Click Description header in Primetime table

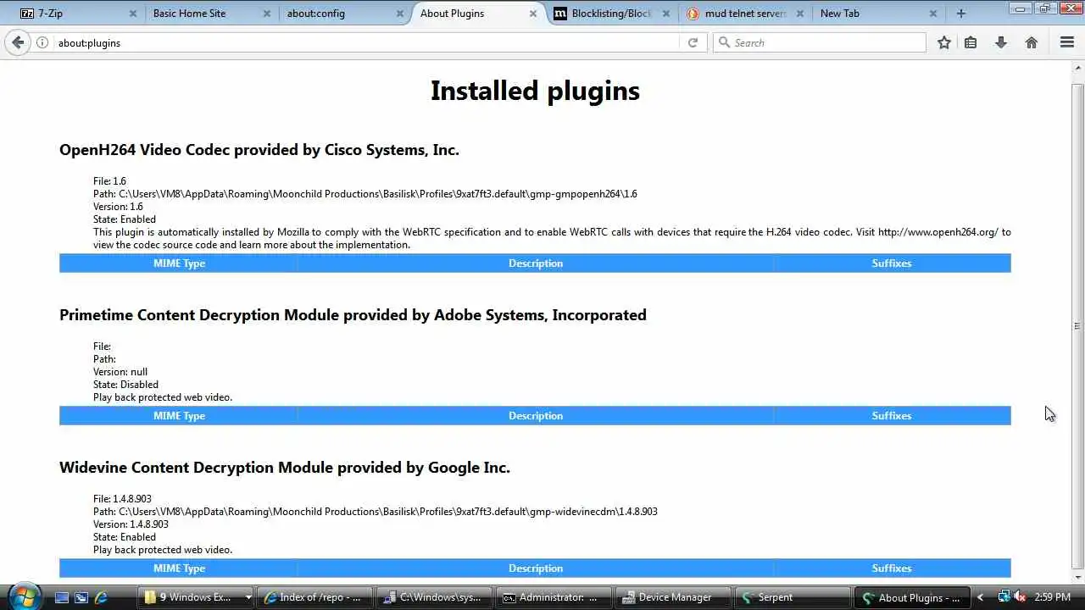[536, 416]
